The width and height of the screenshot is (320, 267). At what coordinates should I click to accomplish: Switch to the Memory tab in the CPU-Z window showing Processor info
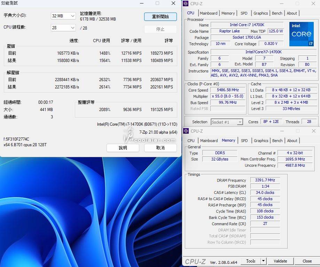click(x=228, y=13)
